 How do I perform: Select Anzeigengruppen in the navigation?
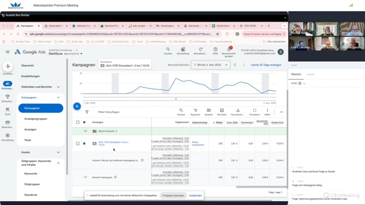click(36, 119)
